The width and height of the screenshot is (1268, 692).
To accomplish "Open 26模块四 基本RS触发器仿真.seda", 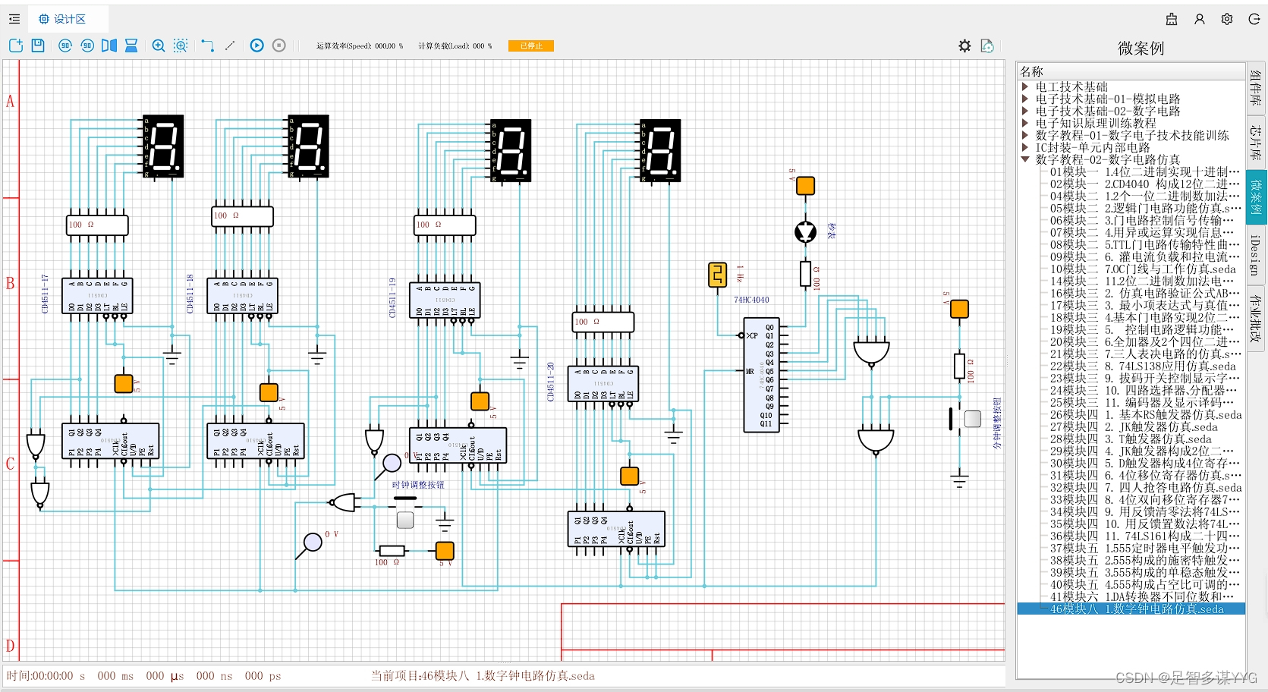I will [x=1146, y=414].
